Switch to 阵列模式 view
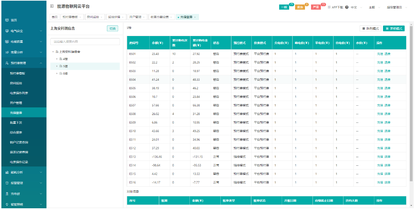Image resolution: width=416 pixels, height=210 pixels. [370, 28]
